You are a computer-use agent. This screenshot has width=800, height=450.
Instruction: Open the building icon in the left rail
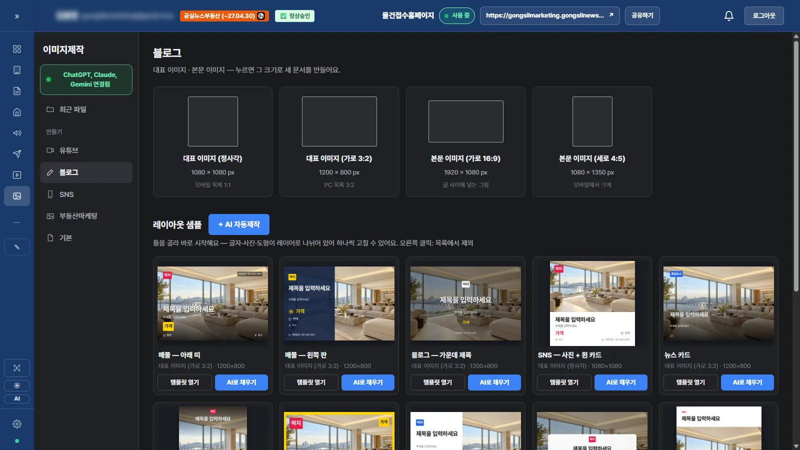click(17, 70)
